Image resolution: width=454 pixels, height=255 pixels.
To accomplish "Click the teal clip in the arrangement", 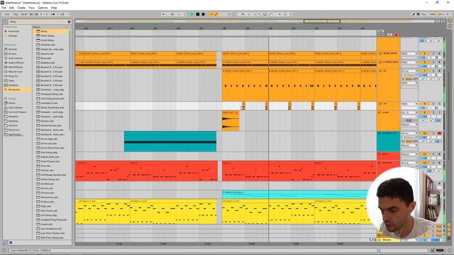I will click(x=170, y=142).
